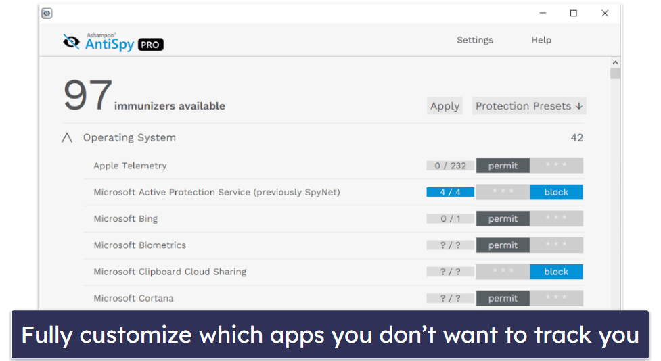The width and height of the screenshot is (661, 361).
Task: Click block for Microsoft Active Protection Service
Action: (556, 192)
